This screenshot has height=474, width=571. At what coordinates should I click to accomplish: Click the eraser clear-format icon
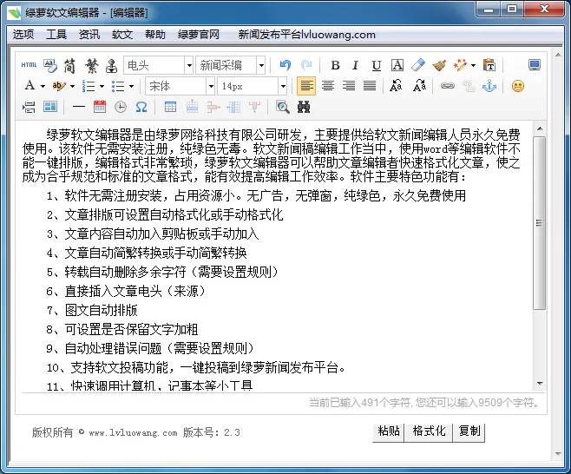(418, 65)
